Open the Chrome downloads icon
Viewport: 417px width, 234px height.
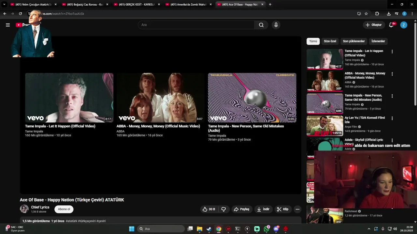[x=389, y=14]
